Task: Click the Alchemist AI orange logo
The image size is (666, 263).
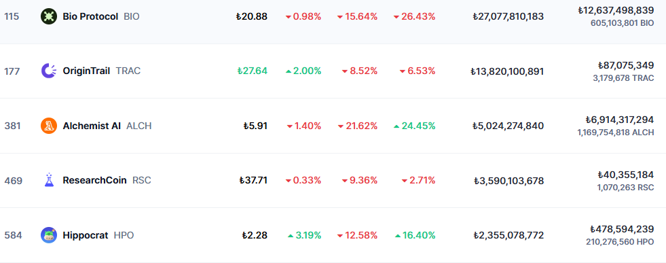Action: [48, 126]
